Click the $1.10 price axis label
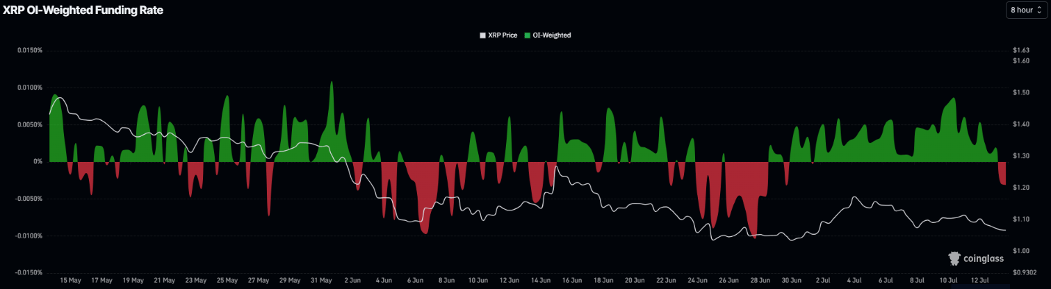The width and height of the screenshot is (1051, 289). [x=1021, y=219]
